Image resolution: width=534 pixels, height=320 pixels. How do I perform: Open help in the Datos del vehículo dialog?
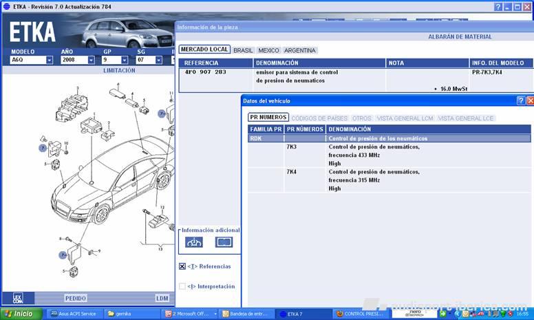(521, 100)
